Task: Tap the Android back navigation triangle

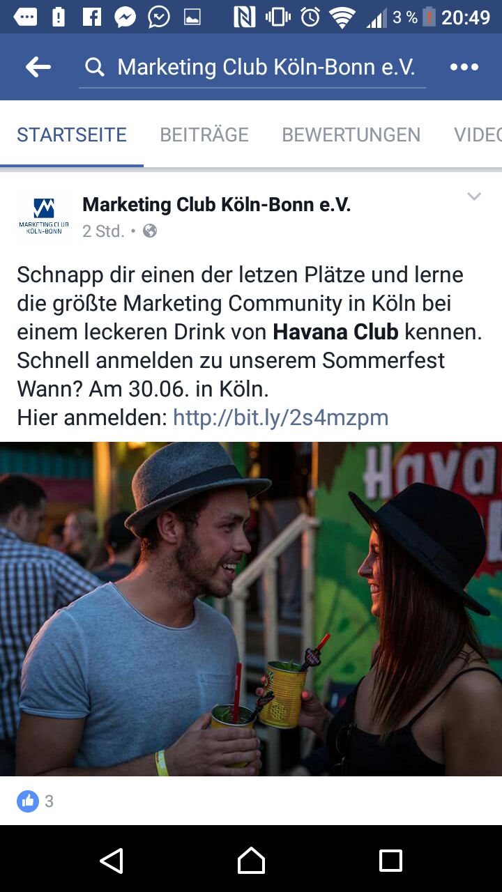Action: point(112,861)
